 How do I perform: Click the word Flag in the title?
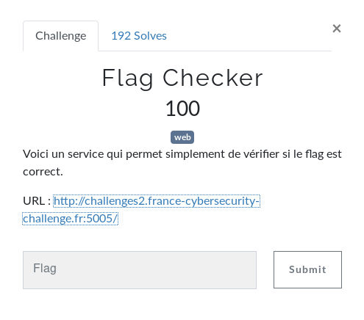pyautogui.click(x=128, y=79)
